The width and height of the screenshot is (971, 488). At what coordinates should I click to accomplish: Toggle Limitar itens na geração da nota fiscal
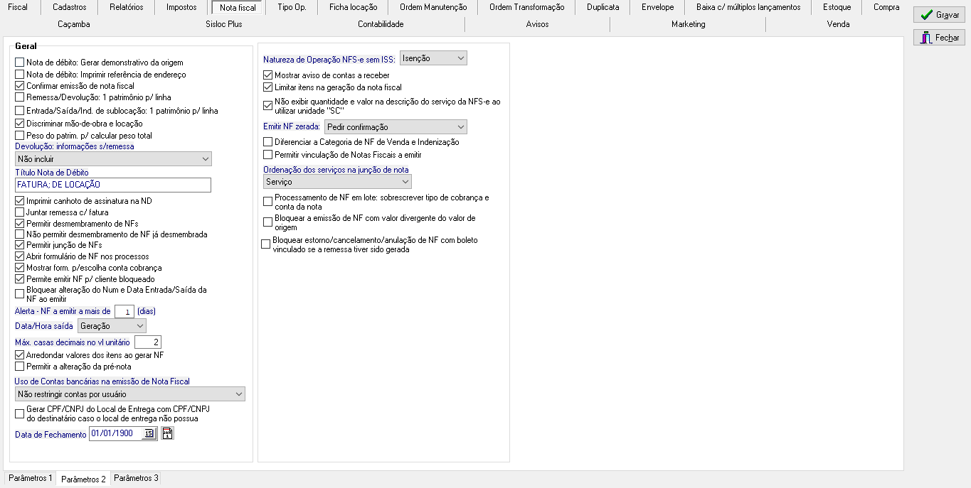click(268, 87)
